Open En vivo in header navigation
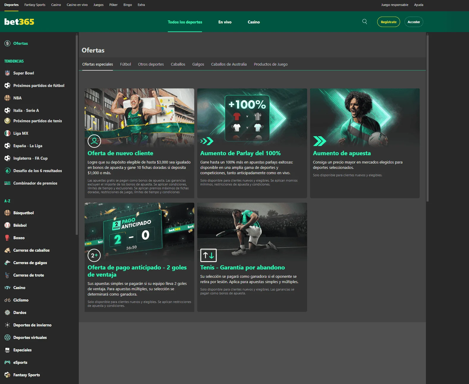This screenshot has width=469, height=384. pos(225,22)
